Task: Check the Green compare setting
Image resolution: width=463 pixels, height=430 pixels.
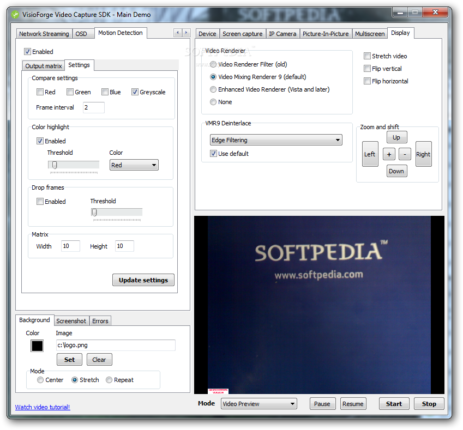Action: tap(70, 92)
